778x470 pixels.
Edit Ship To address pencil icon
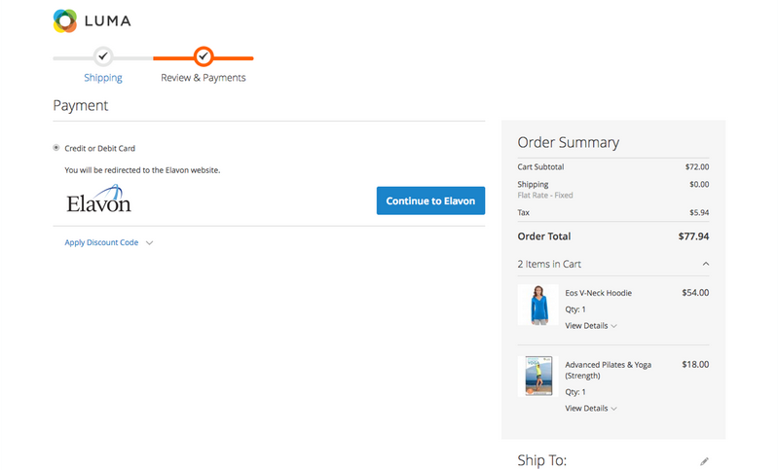tap(704, 460)
